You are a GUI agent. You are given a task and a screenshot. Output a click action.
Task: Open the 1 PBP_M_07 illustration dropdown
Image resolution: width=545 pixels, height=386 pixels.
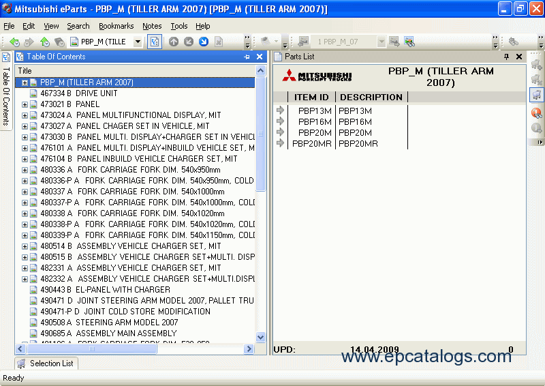(381, 42)
